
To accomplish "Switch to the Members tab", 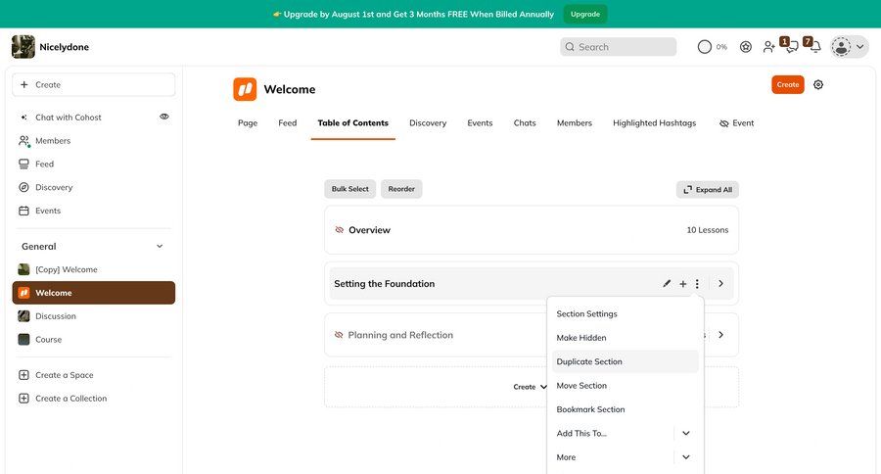I will (575, 122).
